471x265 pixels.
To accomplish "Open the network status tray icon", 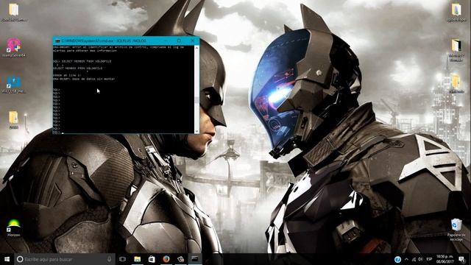I will (414, 259).
